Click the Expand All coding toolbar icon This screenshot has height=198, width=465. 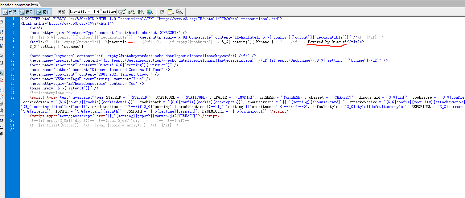pos(2,46)
